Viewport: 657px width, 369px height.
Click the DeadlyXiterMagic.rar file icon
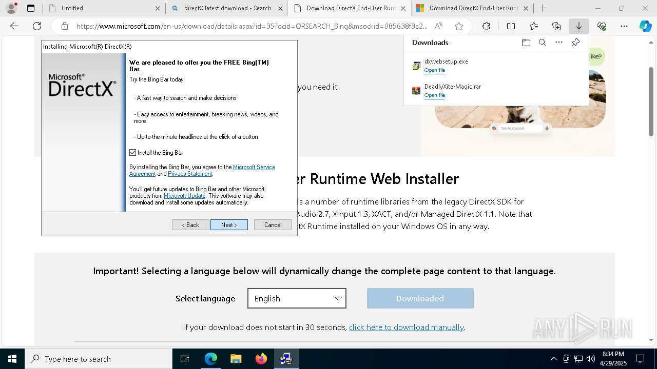(x=416, y=91)
